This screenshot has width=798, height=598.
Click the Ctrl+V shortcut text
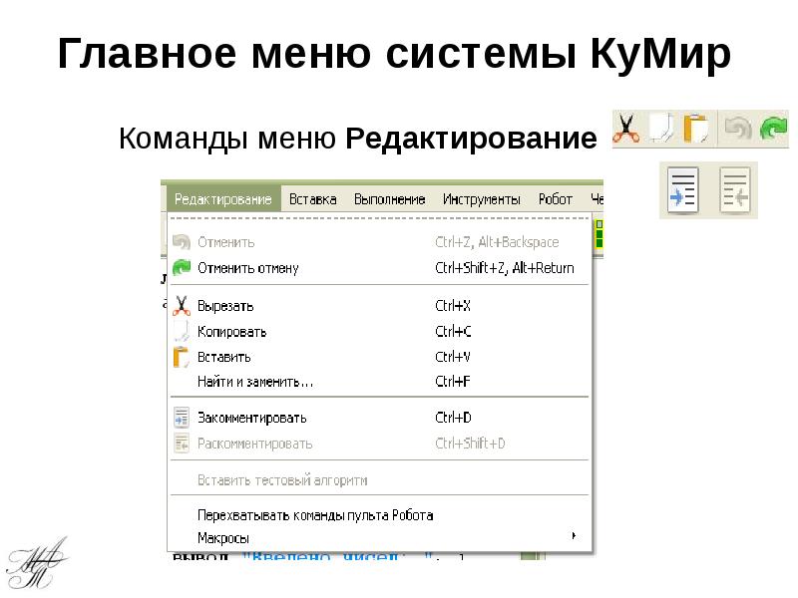point(453,357)
